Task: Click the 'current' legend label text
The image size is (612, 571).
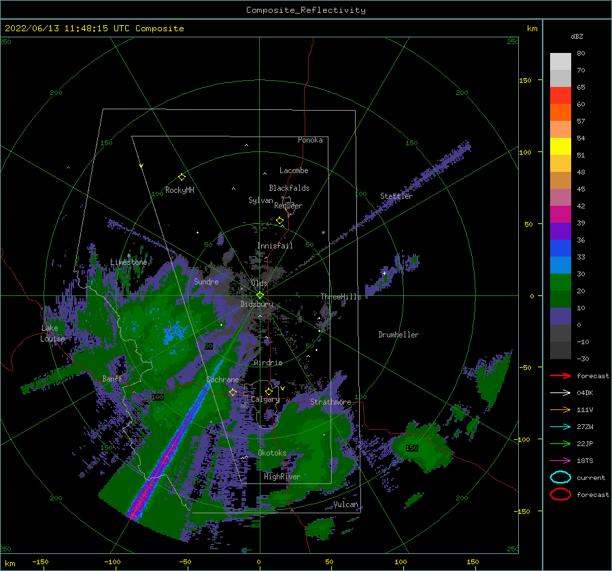Action: (590, 477)
